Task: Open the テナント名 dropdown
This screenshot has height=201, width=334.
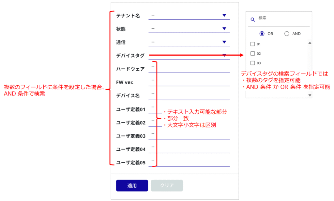Action: pos(189,16)
